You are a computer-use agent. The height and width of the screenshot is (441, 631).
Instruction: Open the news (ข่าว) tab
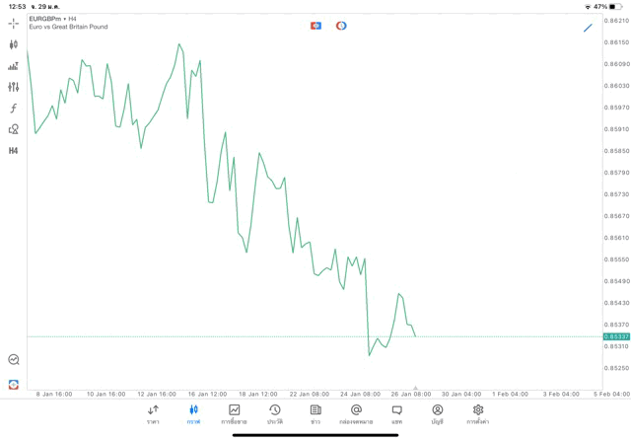click(315, 413)
